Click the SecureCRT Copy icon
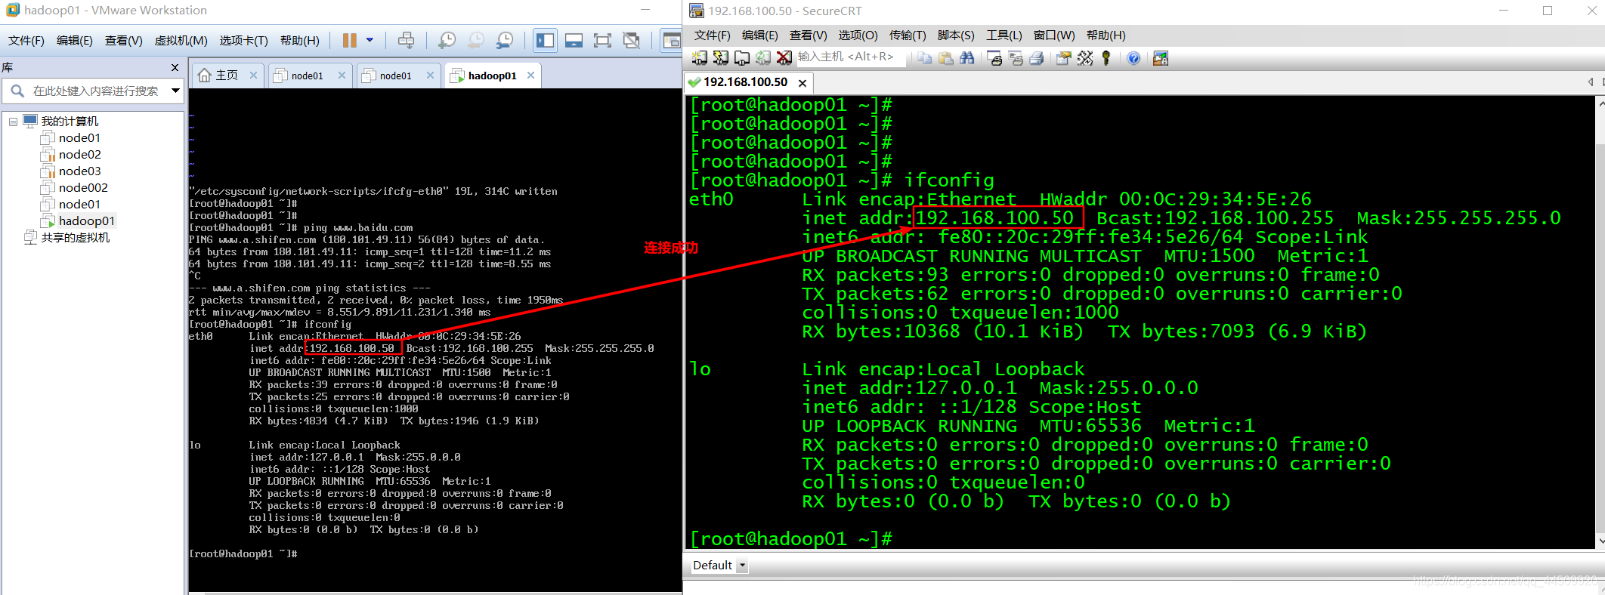 click(x=924, y=57)
